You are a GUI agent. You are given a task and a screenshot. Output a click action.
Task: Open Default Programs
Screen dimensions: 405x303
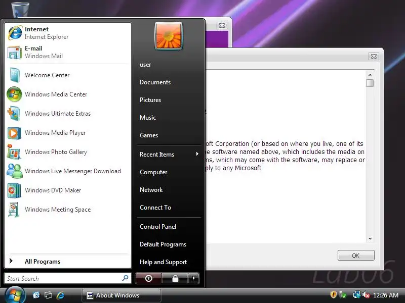pos(163,244)
